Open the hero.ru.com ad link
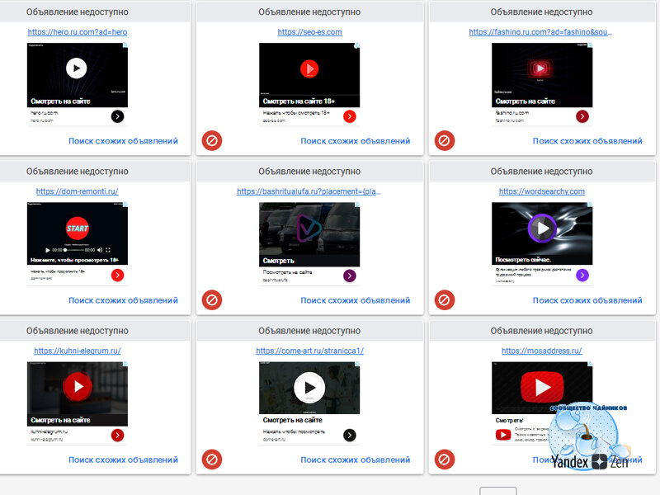This screenshot has height=495, width=660. click(x=78, y=32)
